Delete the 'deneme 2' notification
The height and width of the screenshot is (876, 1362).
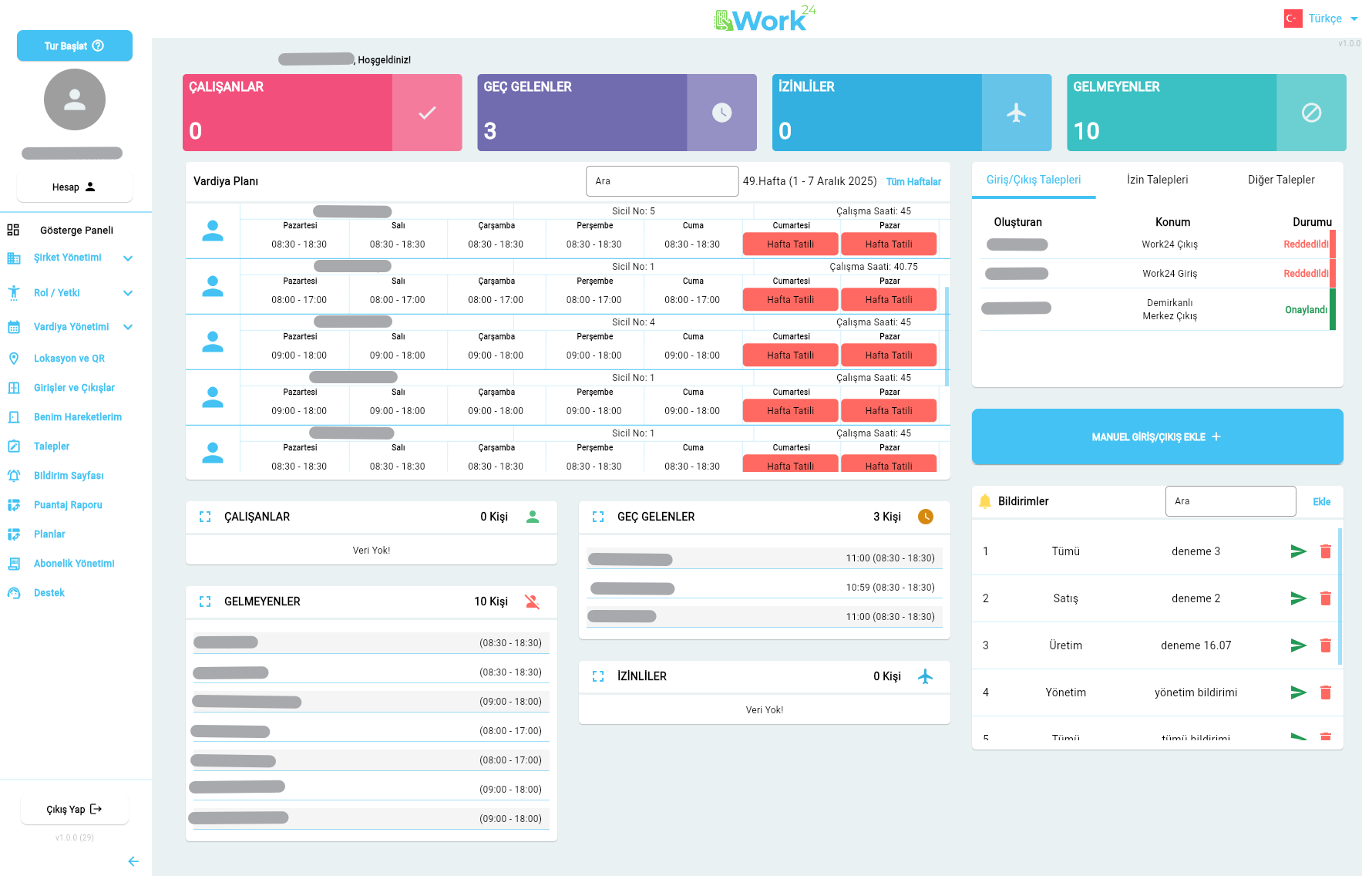click(1325, 598)
